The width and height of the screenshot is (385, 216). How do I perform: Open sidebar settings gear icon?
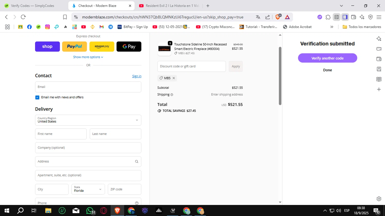click(379, 199)
